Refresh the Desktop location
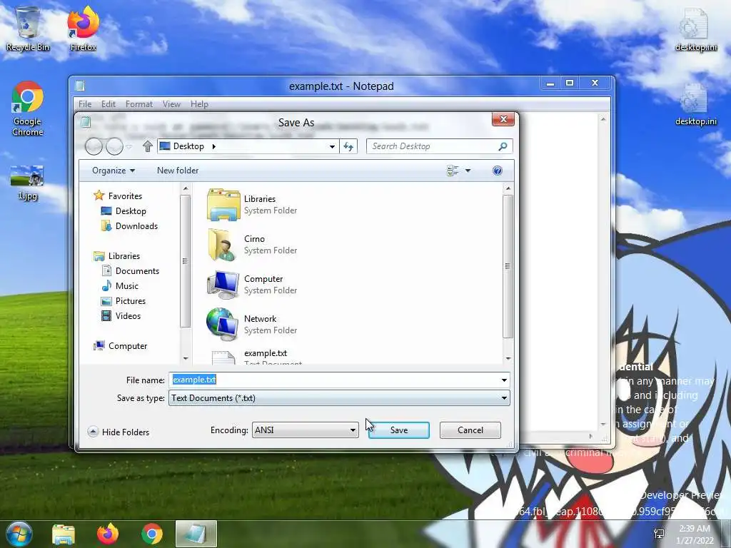The height and width of the screenshot is (548, 731). click(x=348, y=146)
